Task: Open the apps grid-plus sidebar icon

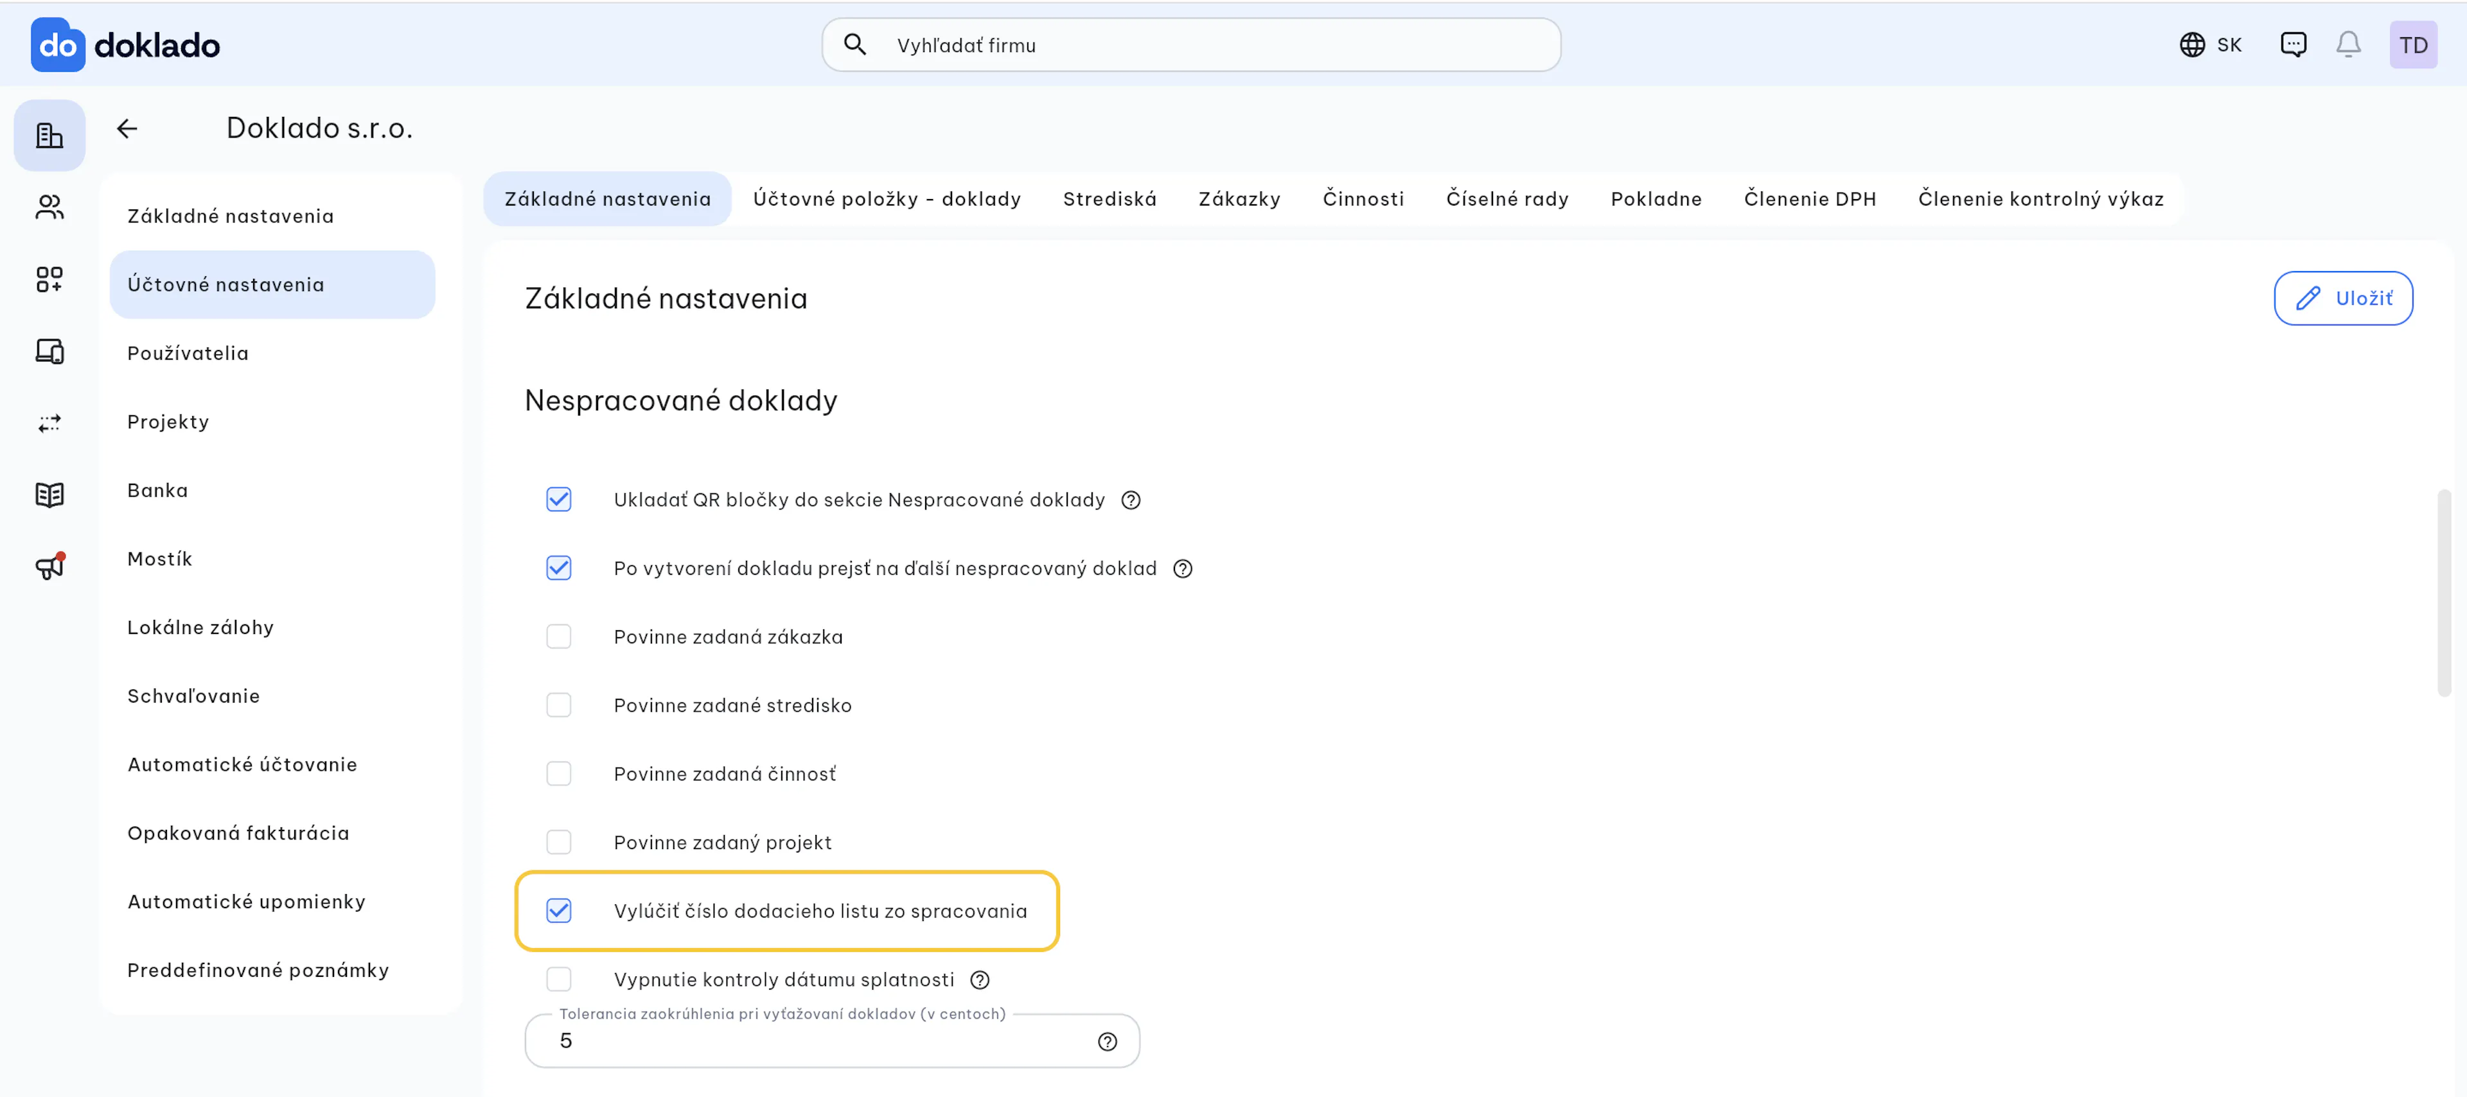Action: point(50,279)
